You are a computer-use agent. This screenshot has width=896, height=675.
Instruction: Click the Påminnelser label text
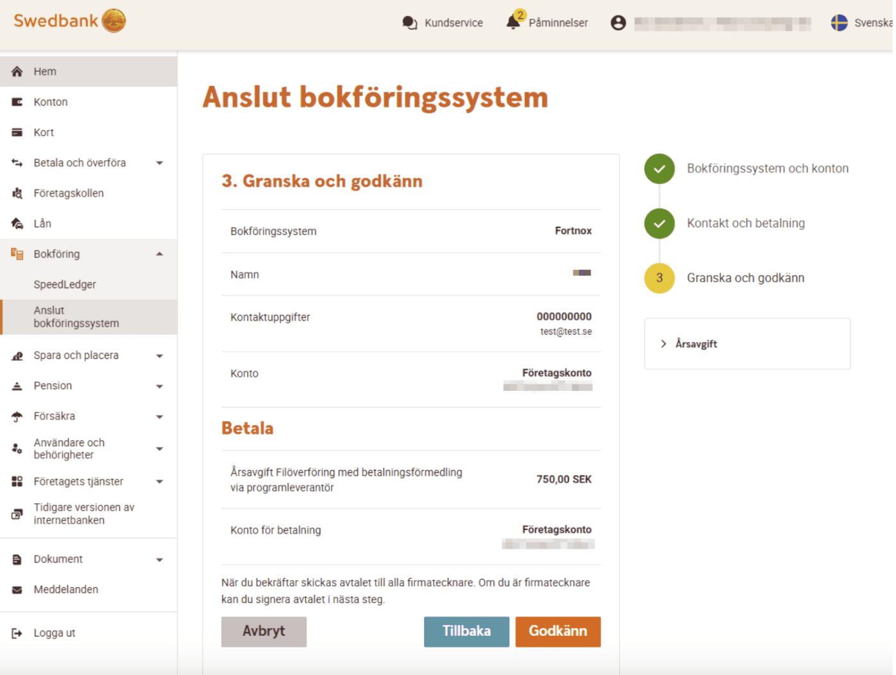[x=558, y=23]
